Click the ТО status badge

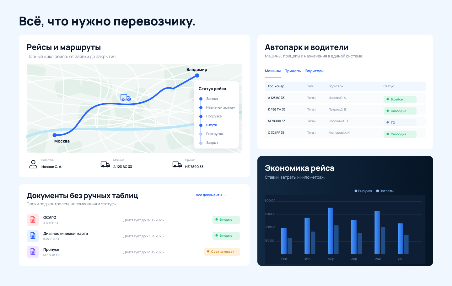(400, 122)
